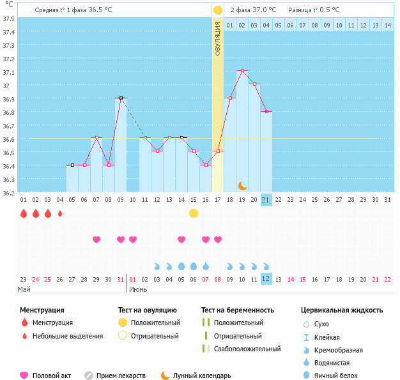Click the yellow ovulation sun icon in header
Image resolution: width=400 pixels, height=380 pixels.
click(217, 10)
